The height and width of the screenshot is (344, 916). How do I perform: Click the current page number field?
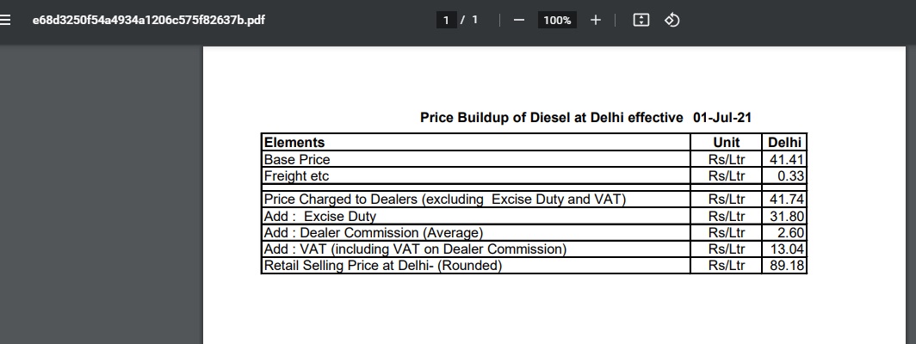pyautogui.click(x=446, y=21)
